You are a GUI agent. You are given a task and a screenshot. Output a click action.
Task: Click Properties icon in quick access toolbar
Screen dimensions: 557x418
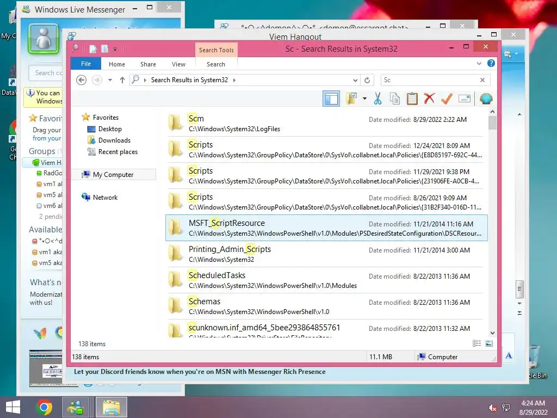[93, 49]
